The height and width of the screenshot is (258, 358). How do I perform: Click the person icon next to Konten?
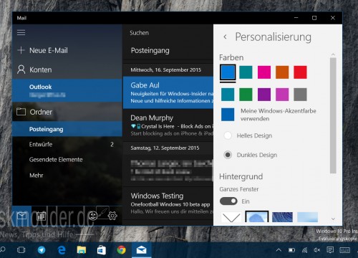[x=21, y=70]
